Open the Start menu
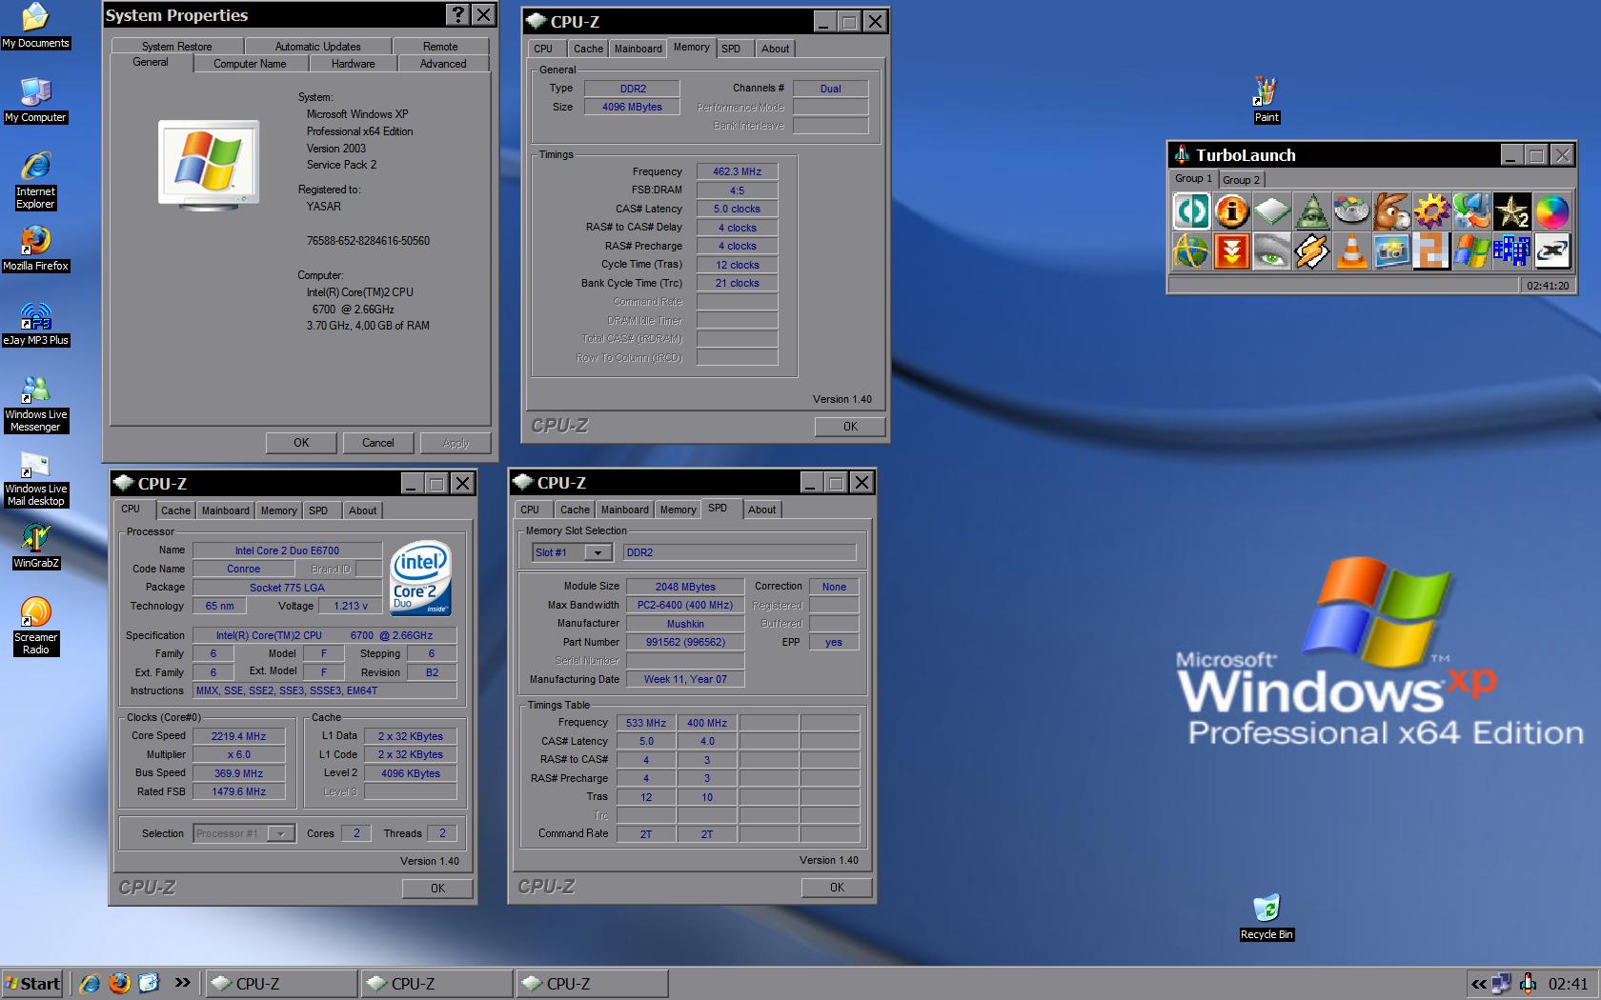 pos(32,984)
